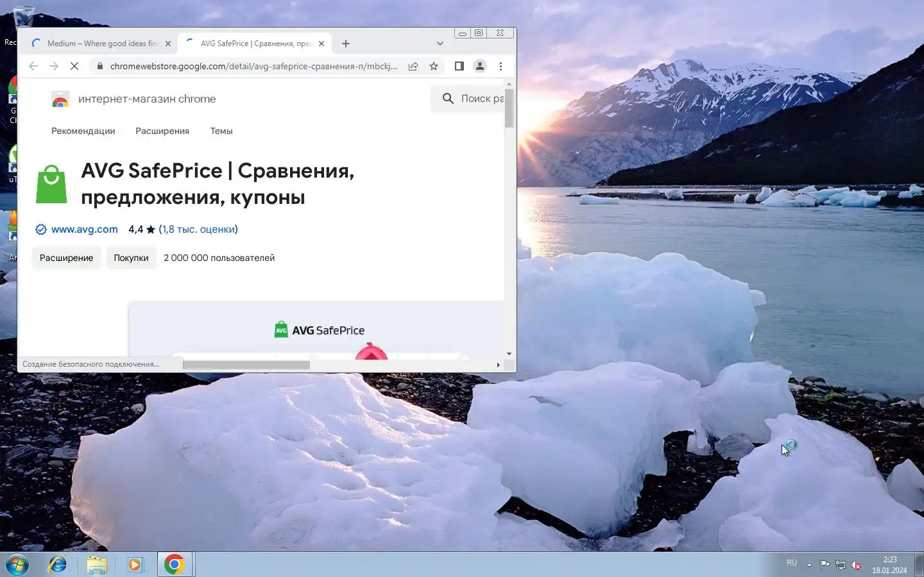Image resolution: width=924 pixels, height=577 pixels.
Task: Go forward in Chrome history
Action: (54, 66)
